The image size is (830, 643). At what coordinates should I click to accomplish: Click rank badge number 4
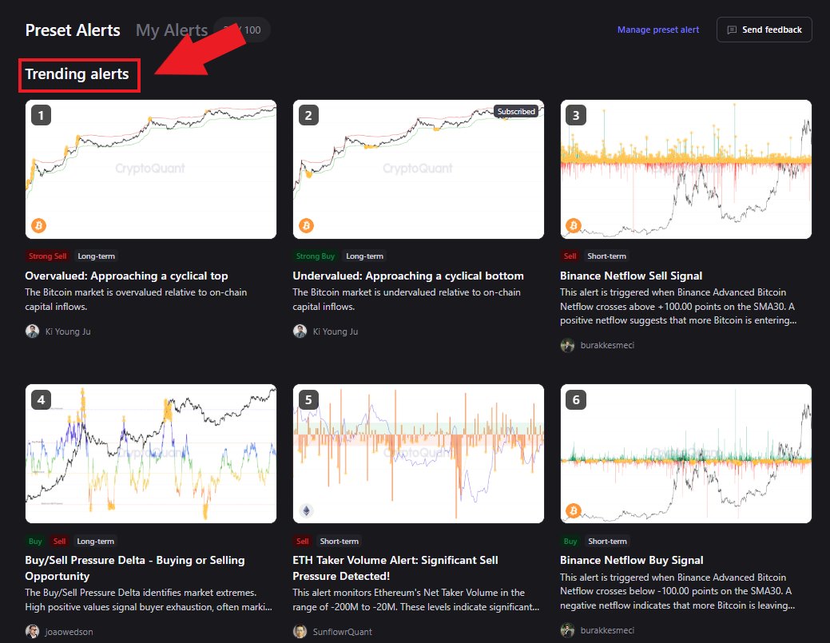[x=41, y=399]
